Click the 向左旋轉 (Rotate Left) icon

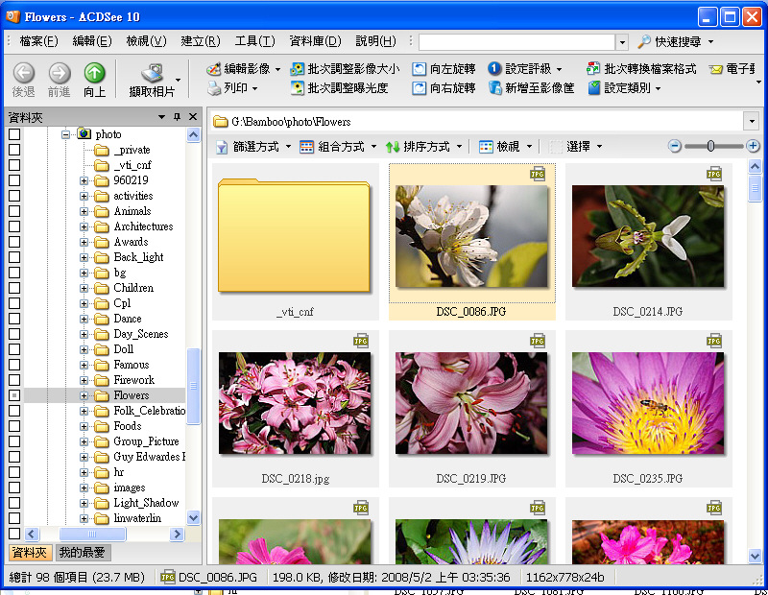420,69
